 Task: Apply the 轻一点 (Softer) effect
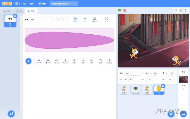tap(65, 61)
